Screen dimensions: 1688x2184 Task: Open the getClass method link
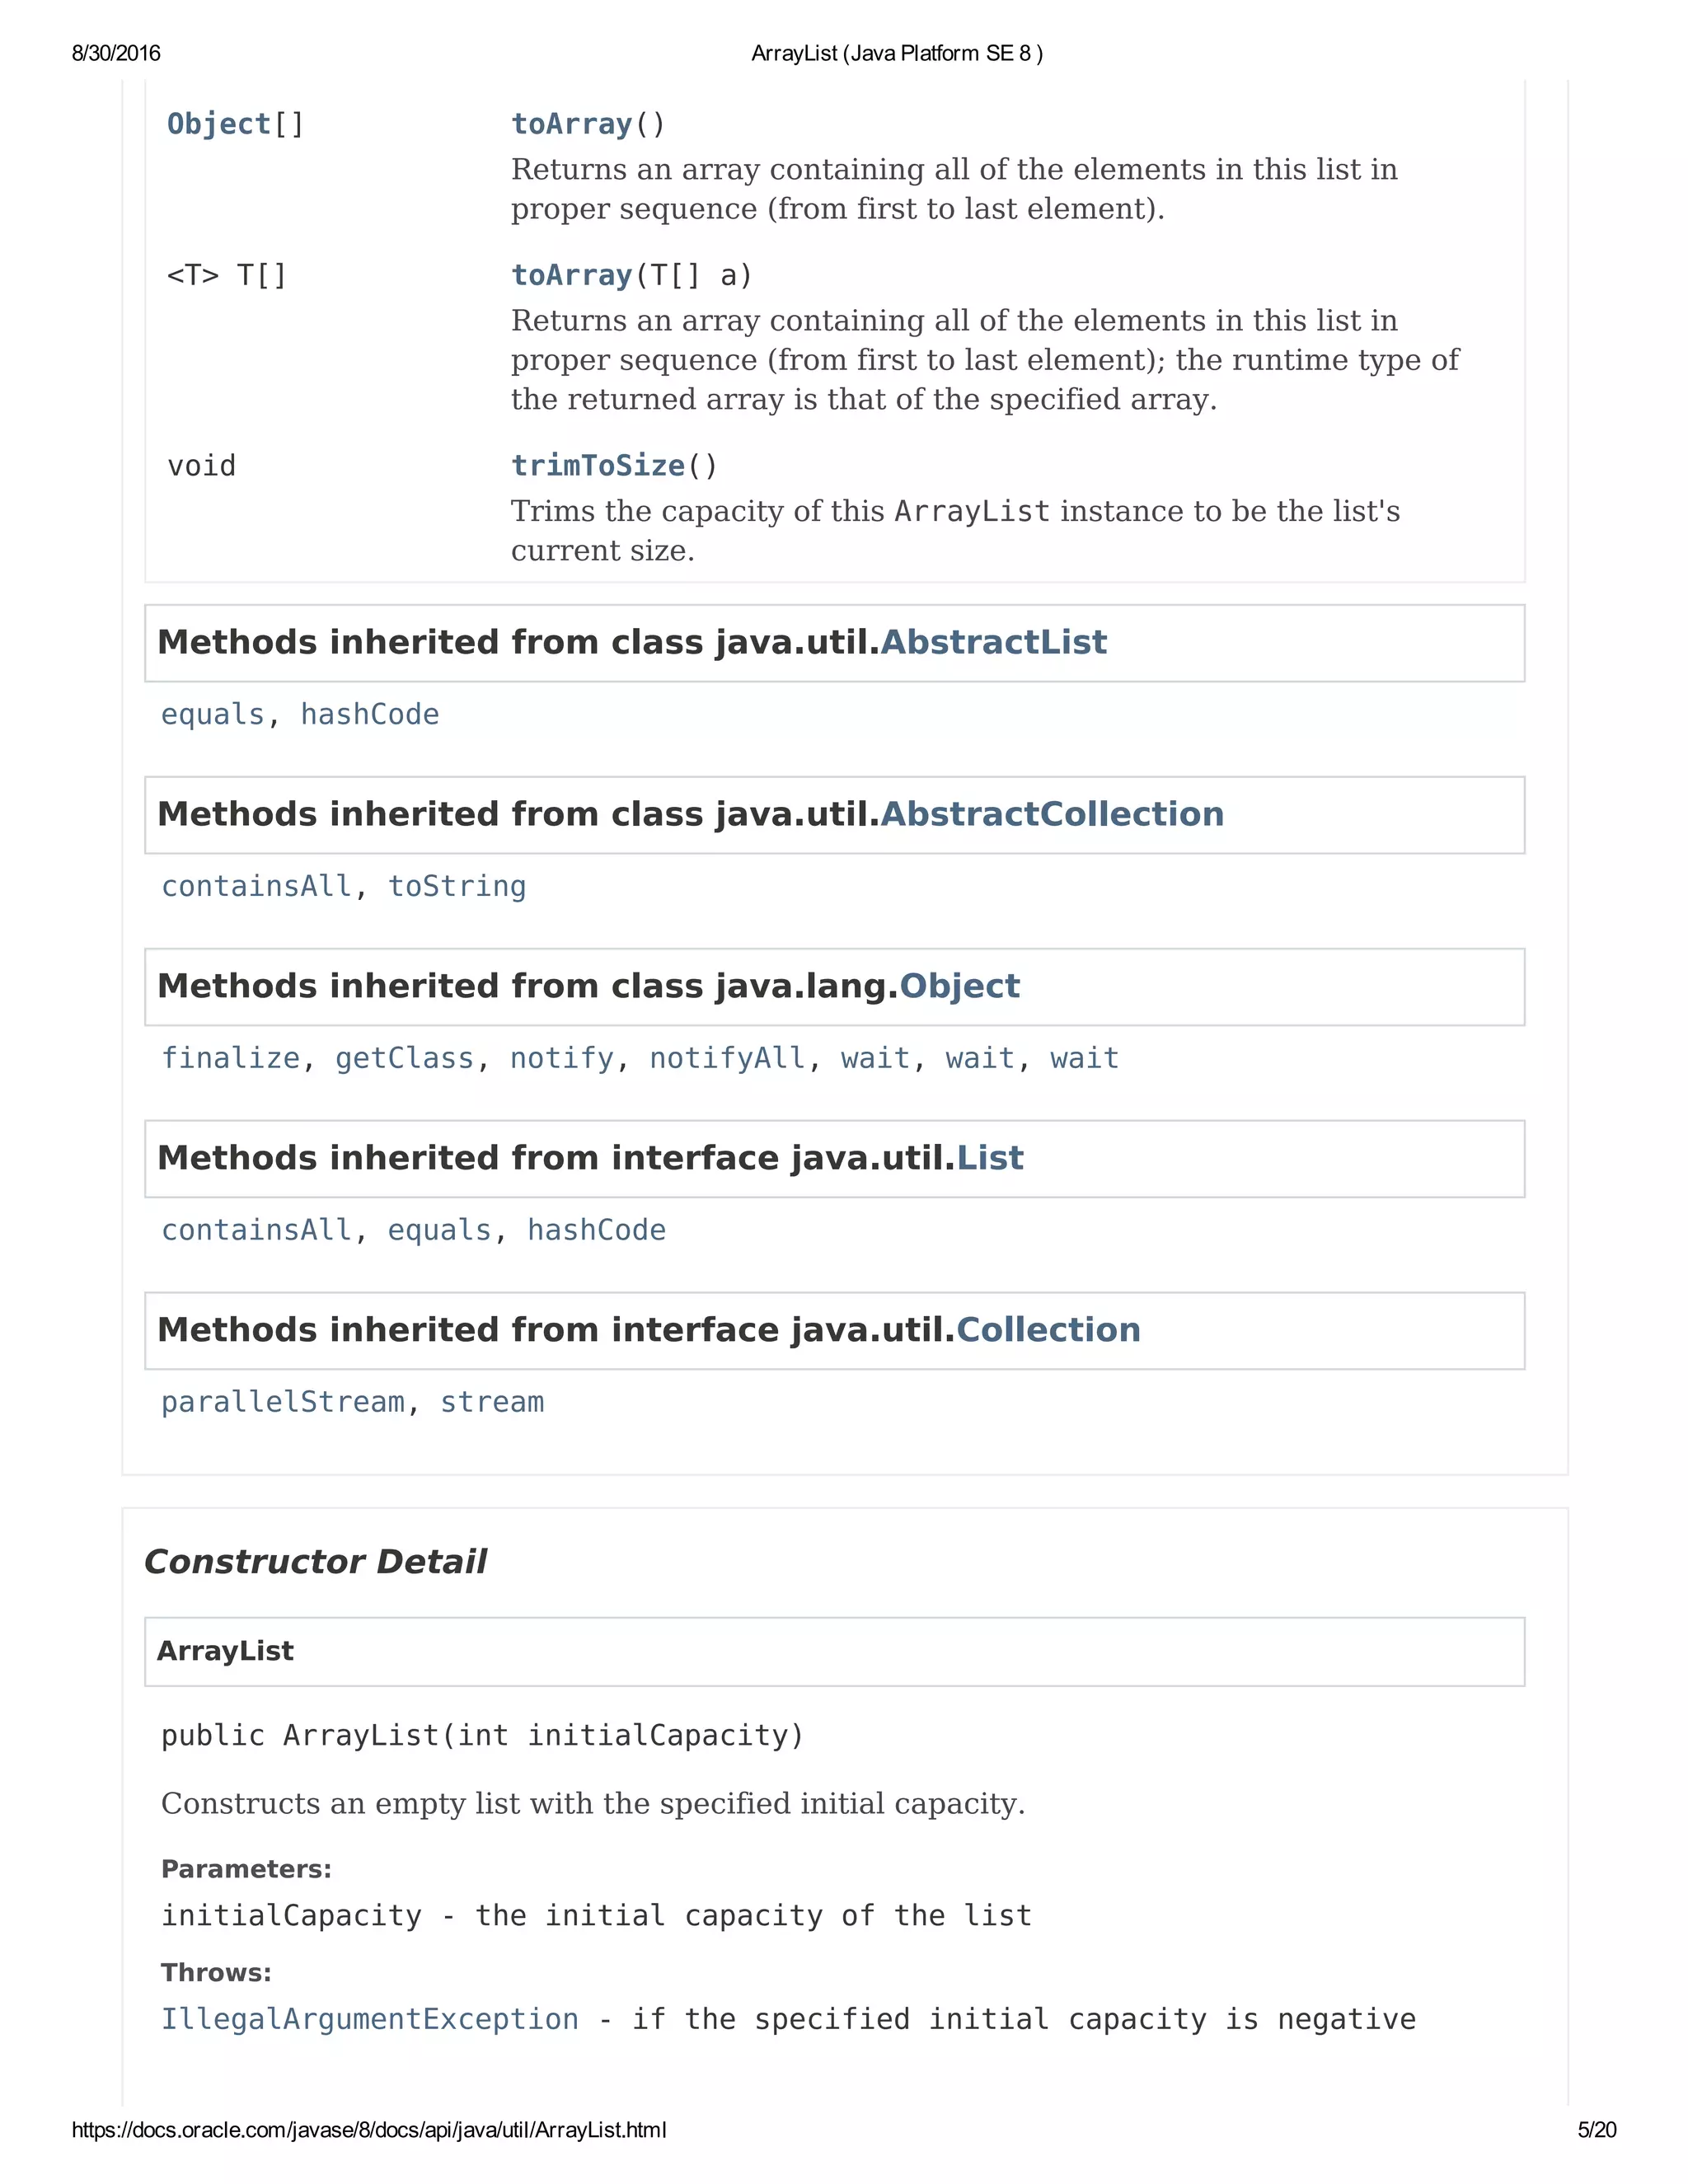click(404, 1059)
